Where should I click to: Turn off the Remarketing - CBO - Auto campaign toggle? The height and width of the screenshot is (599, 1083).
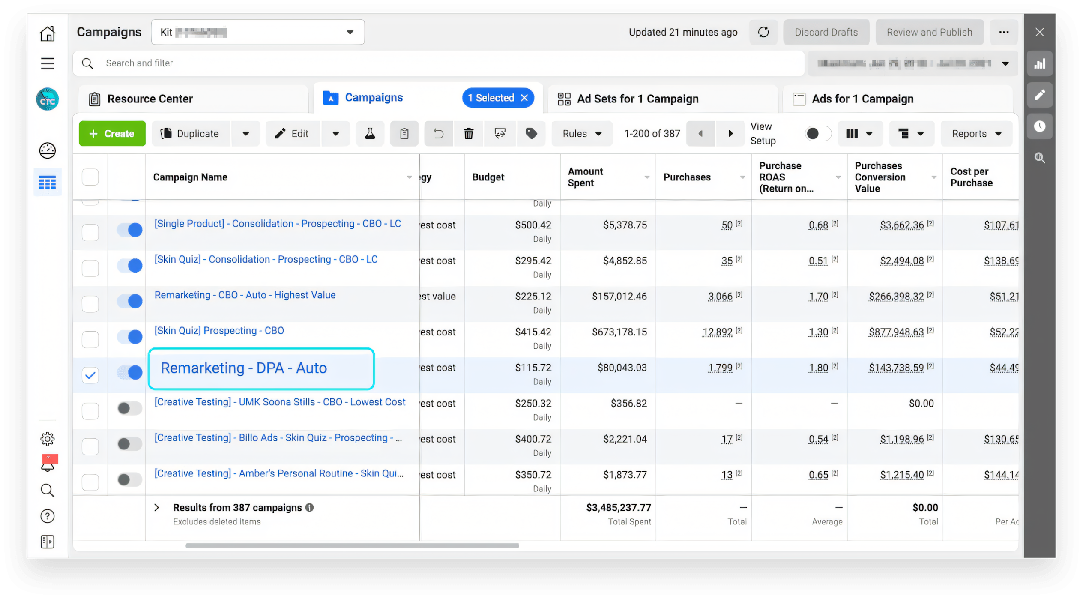coord(130,301)
